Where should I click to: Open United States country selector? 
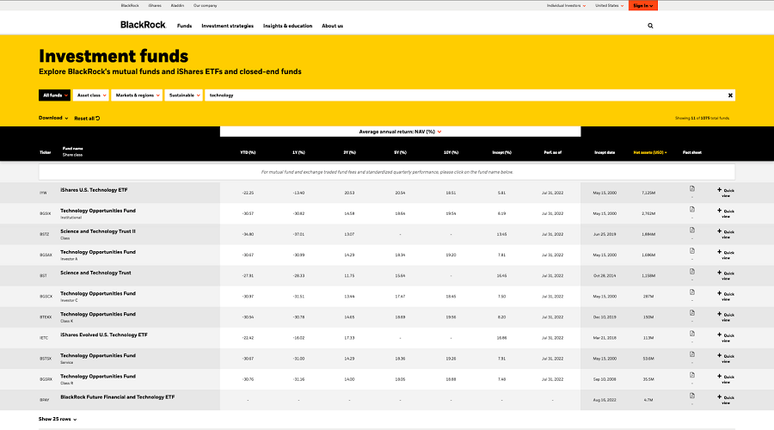609,5
